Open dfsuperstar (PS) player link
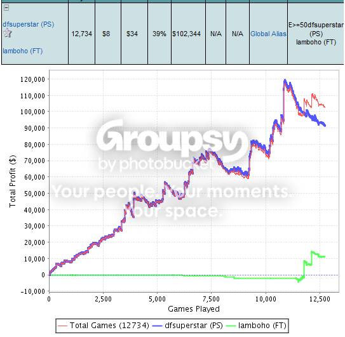 tap(29, 24)
